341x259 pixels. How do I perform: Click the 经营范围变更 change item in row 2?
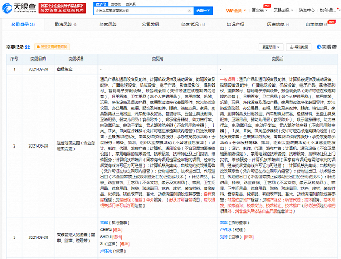pyautogui.click(x=76, y=146)
